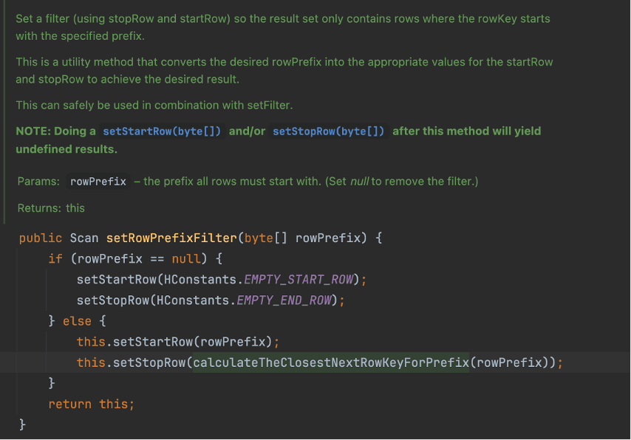This screenshot has width=631, height=440.
Task: Click the 'public' keyword
Action: (41, 238)
